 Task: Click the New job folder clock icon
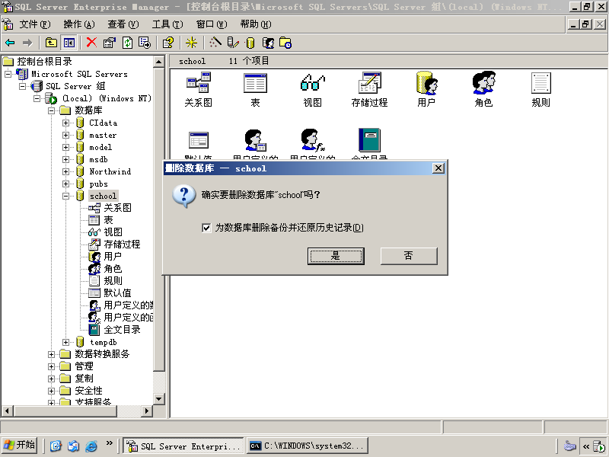pyautogui.click(x=285, y=43)
